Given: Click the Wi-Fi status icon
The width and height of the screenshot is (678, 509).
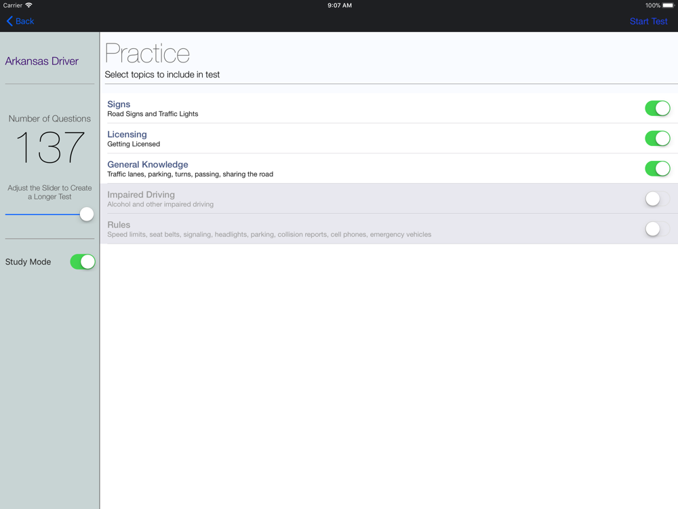Looking at the screenshot, I should point(28,5).
